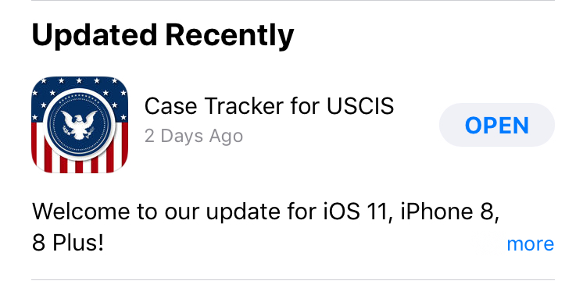The image size is (583, 288).
Task: Tap the Case Tracker for USCIS app icon
Action: [x=80, y=125]
